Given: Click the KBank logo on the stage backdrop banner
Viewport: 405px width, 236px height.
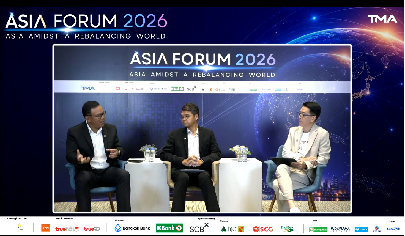Looking at the screenshot, I should [x=177, y=89].
